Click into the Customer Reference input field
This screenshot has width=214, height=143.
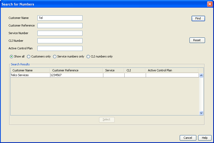[x=60, y=25]
